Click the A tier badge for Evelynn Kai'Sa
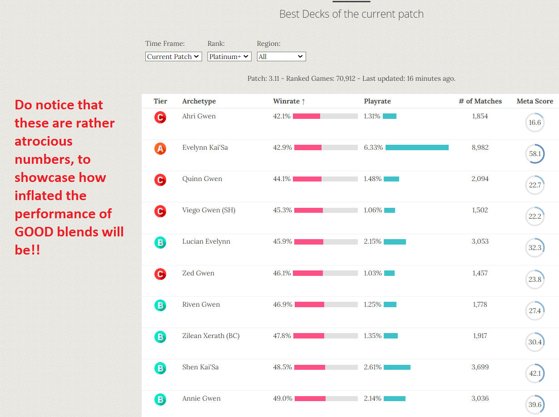 click(x=160, y=148)
